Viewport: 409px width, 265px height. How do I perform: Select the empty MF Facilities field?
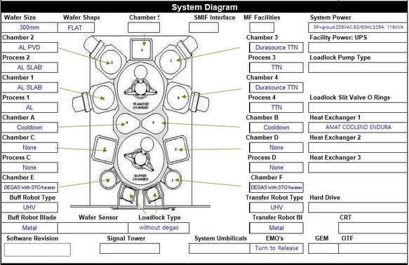point(262,27)
